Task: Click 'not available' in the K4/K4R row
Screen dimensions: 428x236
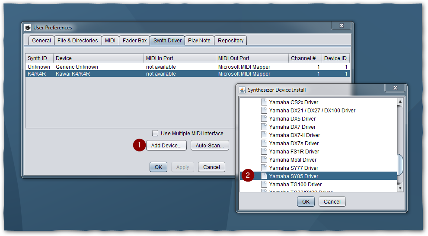Action: (x=161, y=73)
